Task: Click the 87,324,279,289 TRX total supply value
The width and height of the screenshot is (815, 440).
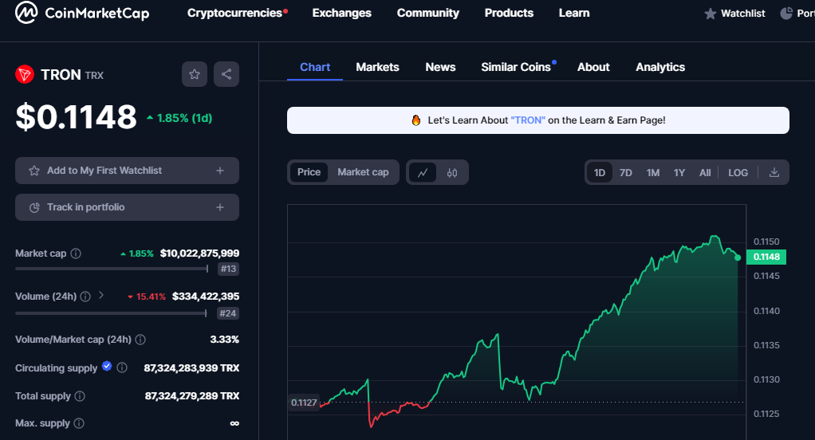Action: tap(192, 396)
